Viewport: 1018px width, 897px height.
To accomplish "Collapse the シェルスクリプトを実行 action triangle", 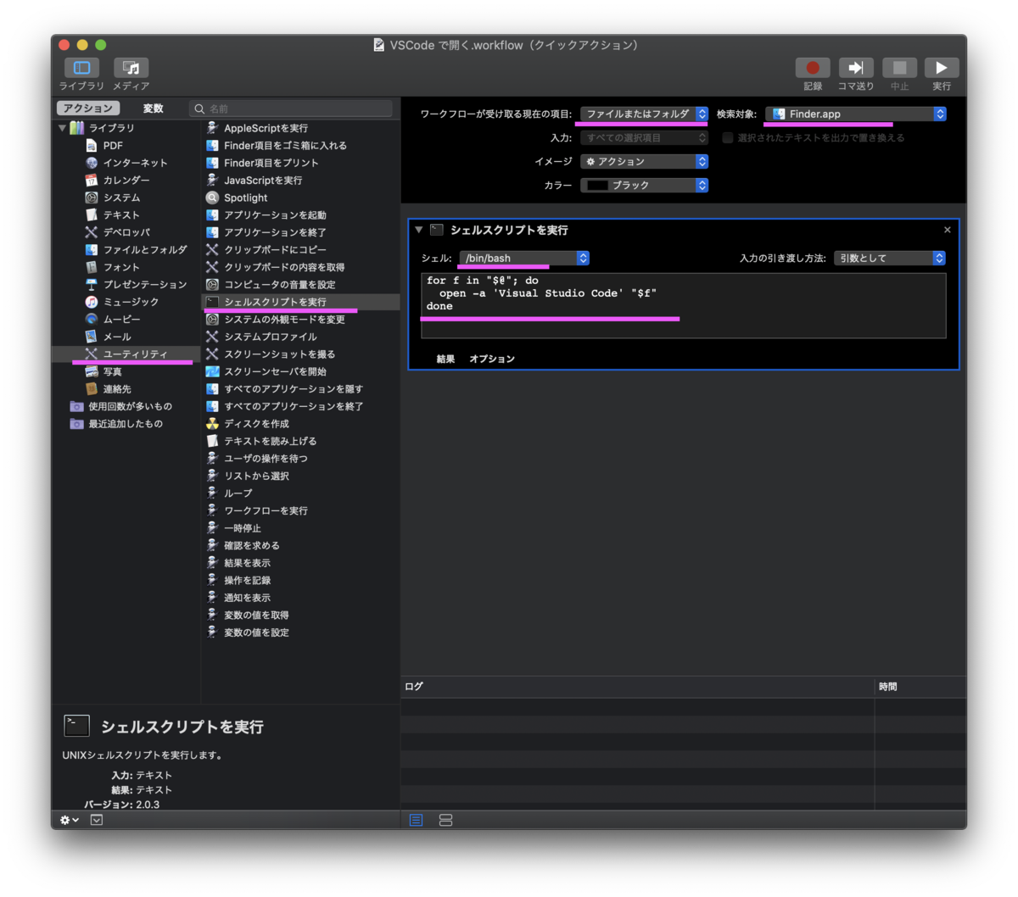I will point(418,230).
